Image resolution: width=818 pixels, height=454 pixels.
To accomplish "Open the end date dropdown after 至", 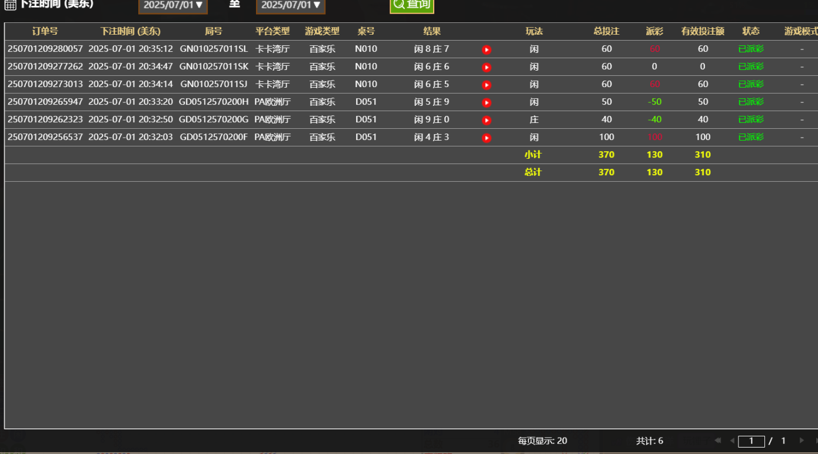I will click(291, 4).
